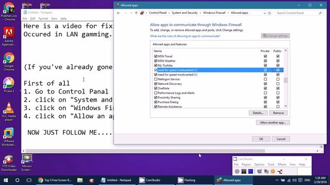Enable Netlogon Service checkbox

click(156, 79)
